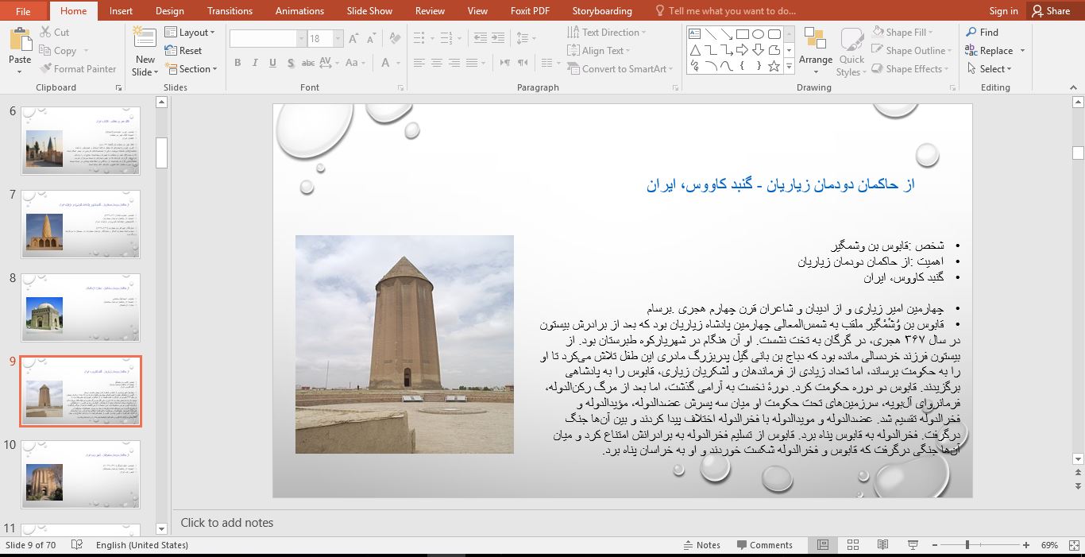Align text to the left
Image resolution: width=1085 pixels, height=557 pixels.
click(x=419, y=63)
